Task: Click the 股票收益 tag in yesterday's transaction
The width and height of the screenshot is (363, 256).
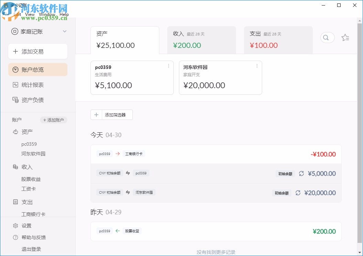Action: click(132, 231)
